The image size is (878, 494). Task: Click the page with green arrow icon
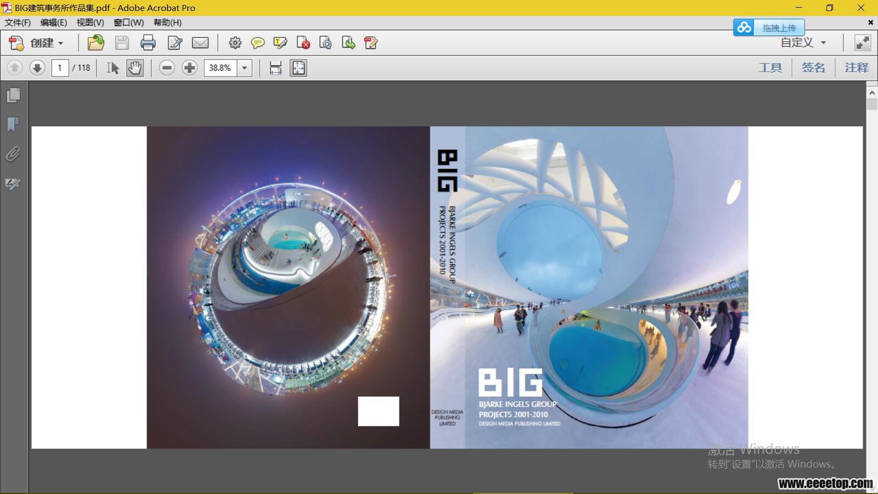348,43
